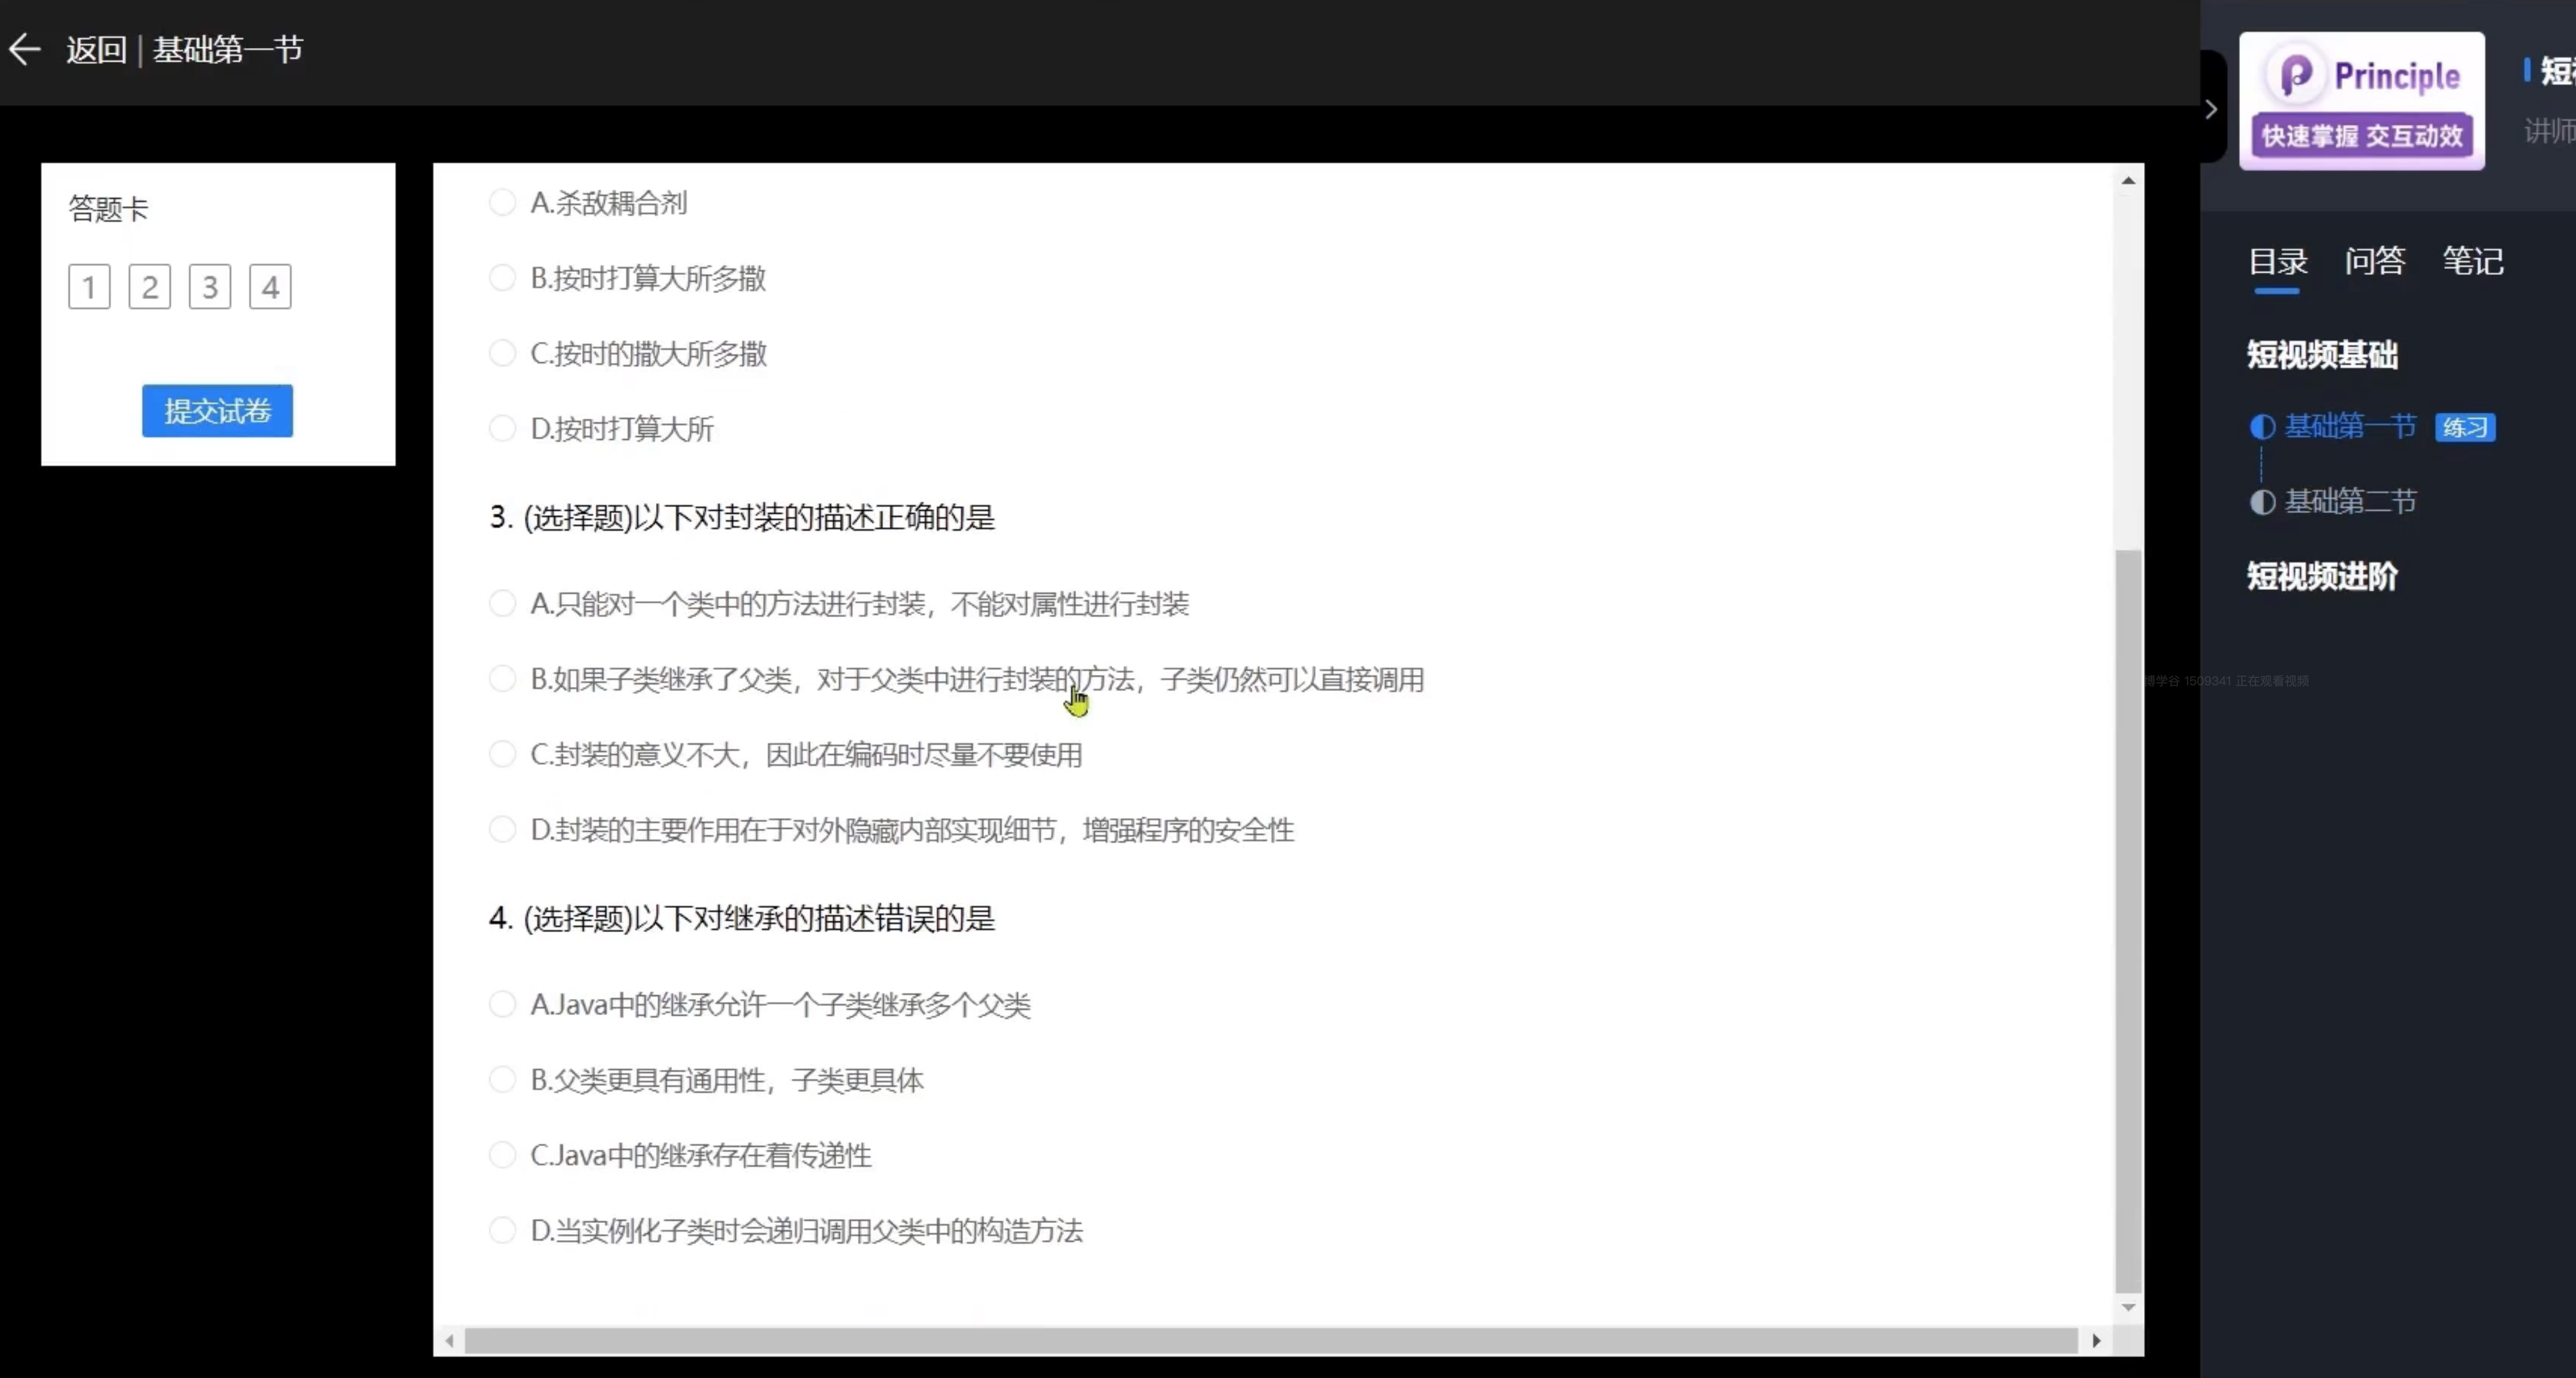Open lesson 基础第一节 in the catalog
Screen dimensions: 2576x1378
point(2350,427)
